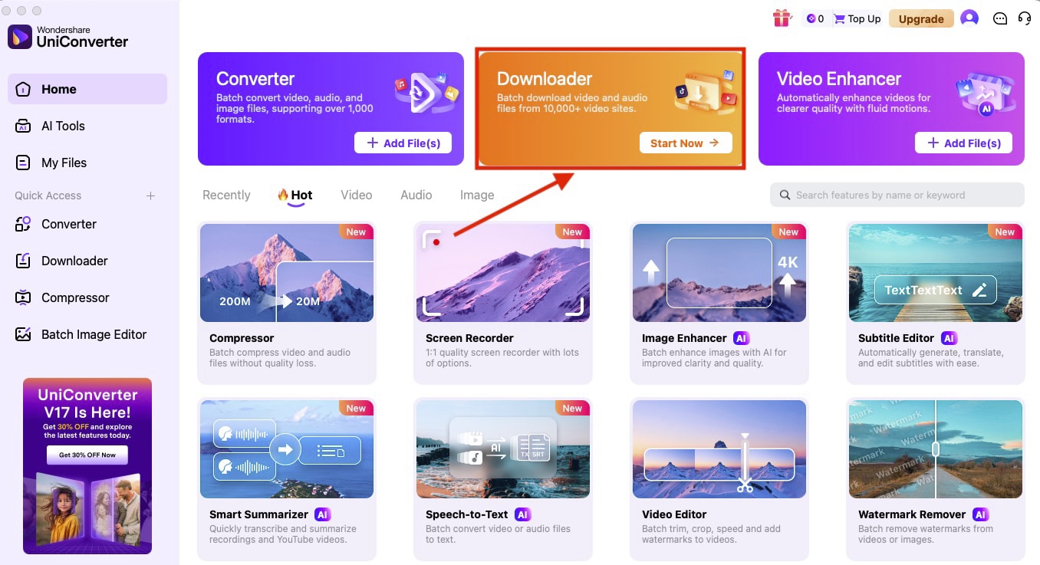Open the Image Enhancer feature thumbnail
This screenshot has height=565, width=1040.
click(719, 273)
